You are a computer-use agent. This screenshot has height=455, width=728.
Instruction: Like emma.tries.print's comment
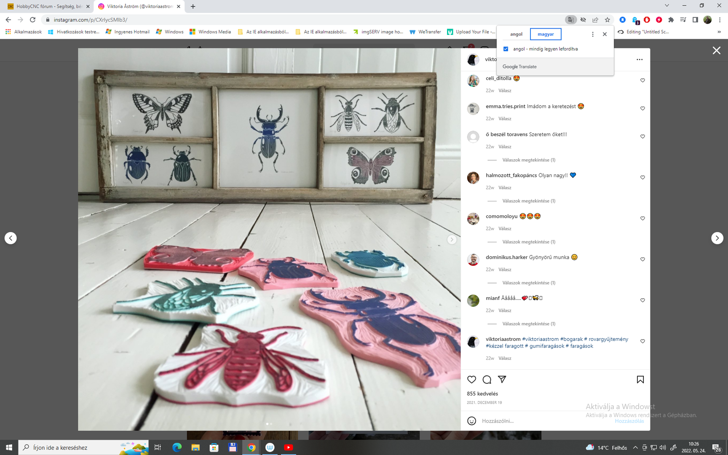642,109
